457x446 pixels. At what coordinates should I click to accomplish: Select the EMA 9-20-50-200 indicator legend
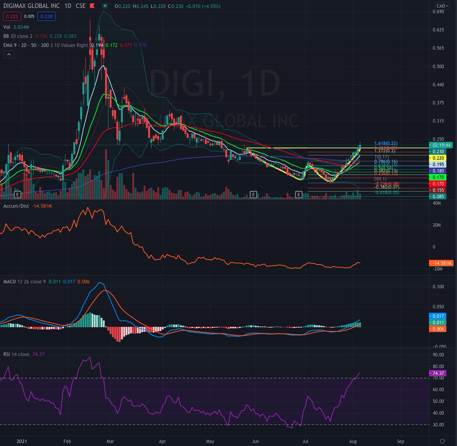pos(45,45)
